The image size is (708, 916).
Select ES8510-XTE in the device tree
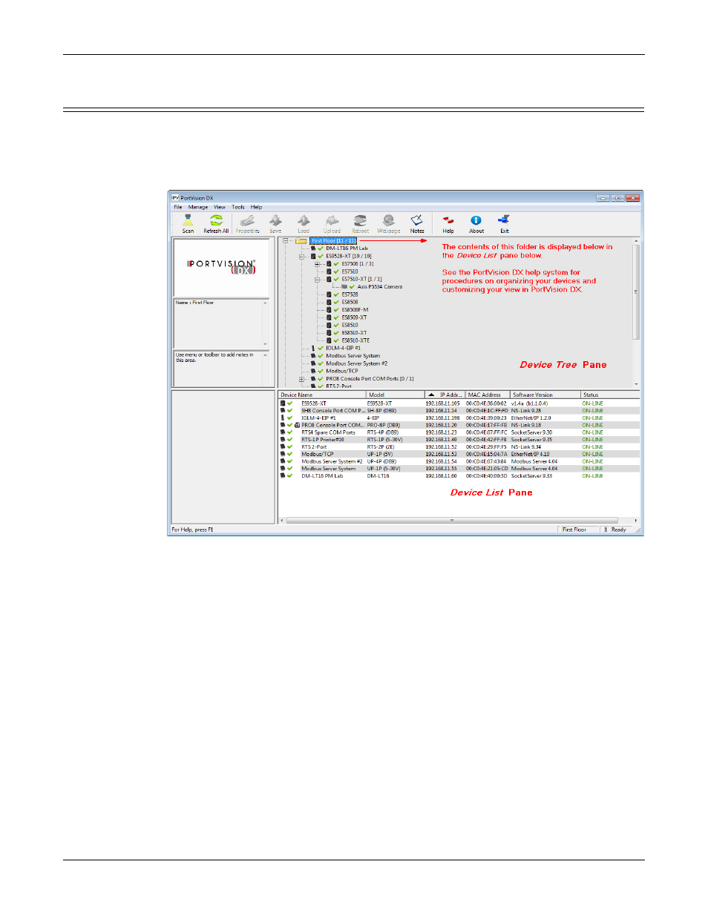355,340
